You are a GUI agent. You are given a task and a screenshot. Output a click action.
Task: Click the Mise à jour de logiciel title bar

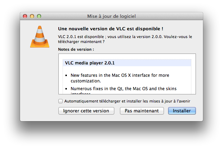click(x=111, y=16)
